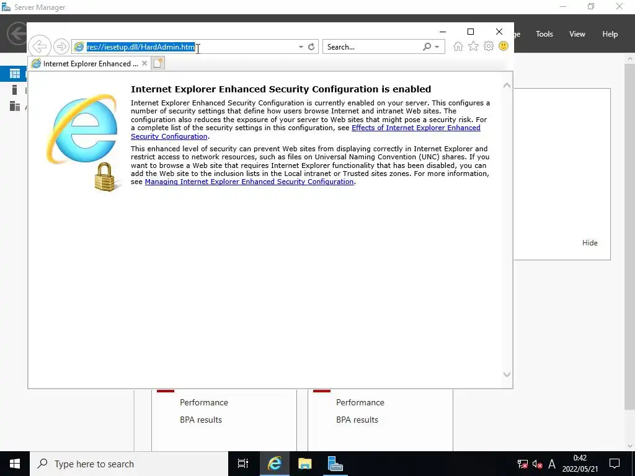Close the Internet Explorer Enhanced tab

pyautogui.click(x=144, y=63)
